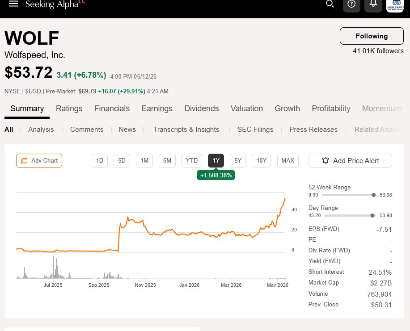The image size is (410, 331).
Task: Select the SEC Filings filter
Action: [x=255, y=129]
